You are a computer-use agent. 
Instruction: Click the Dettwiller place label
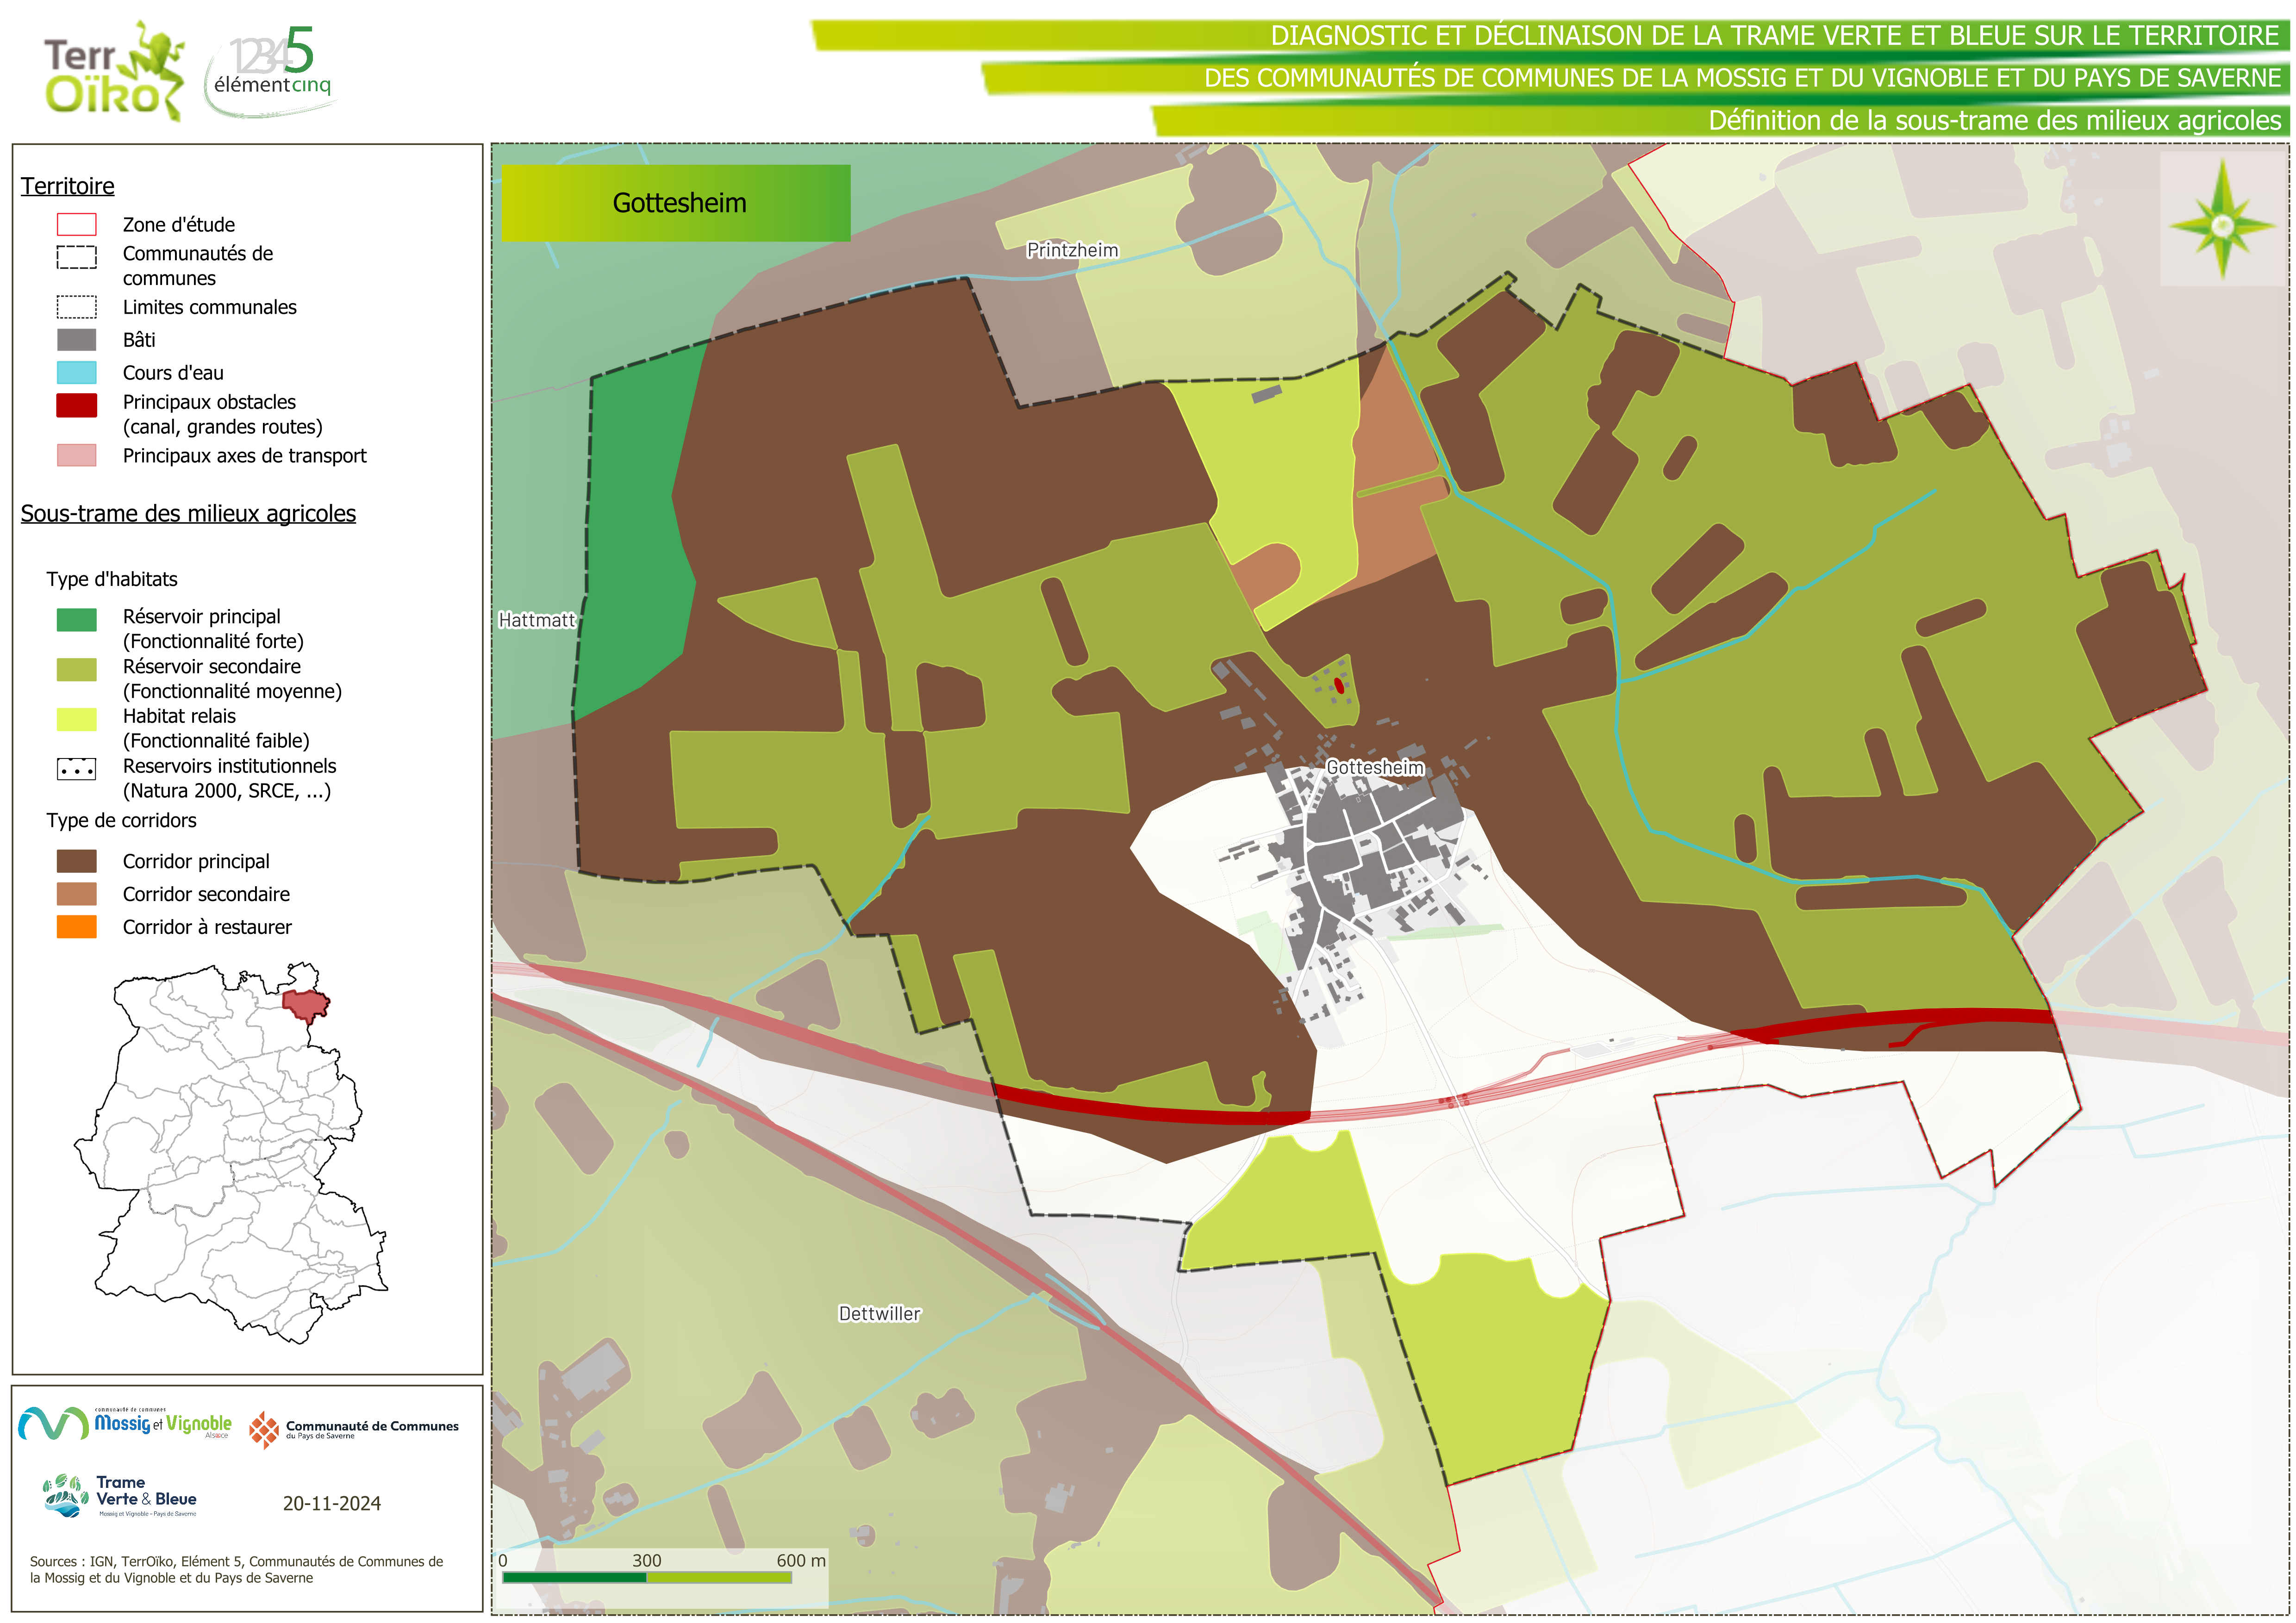(x=879, y=1314)
